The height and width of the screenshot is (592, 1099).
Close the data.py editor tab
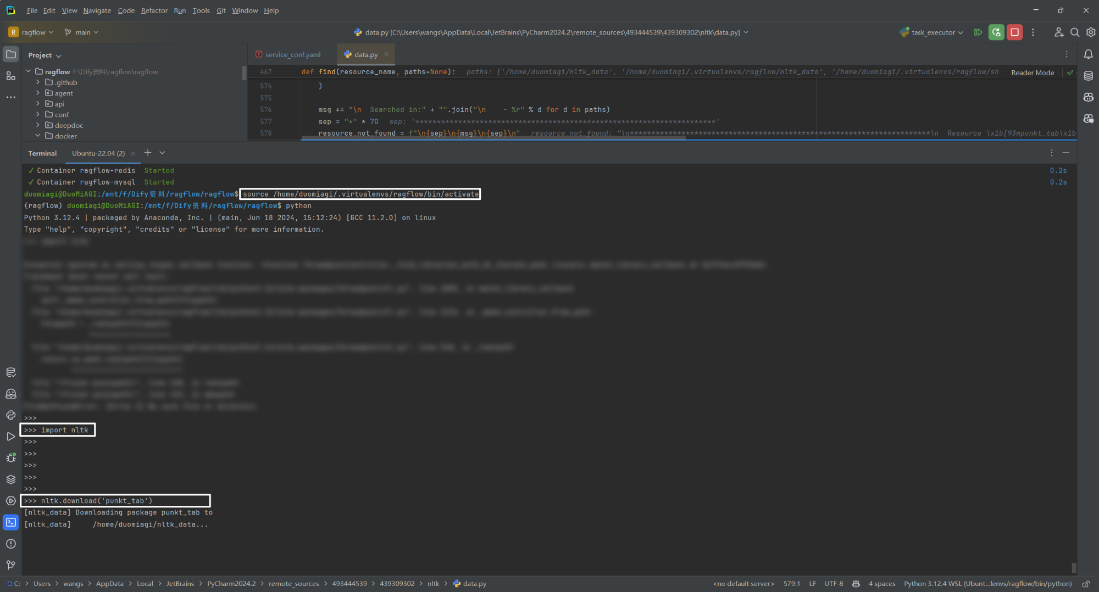click(386, 54)
